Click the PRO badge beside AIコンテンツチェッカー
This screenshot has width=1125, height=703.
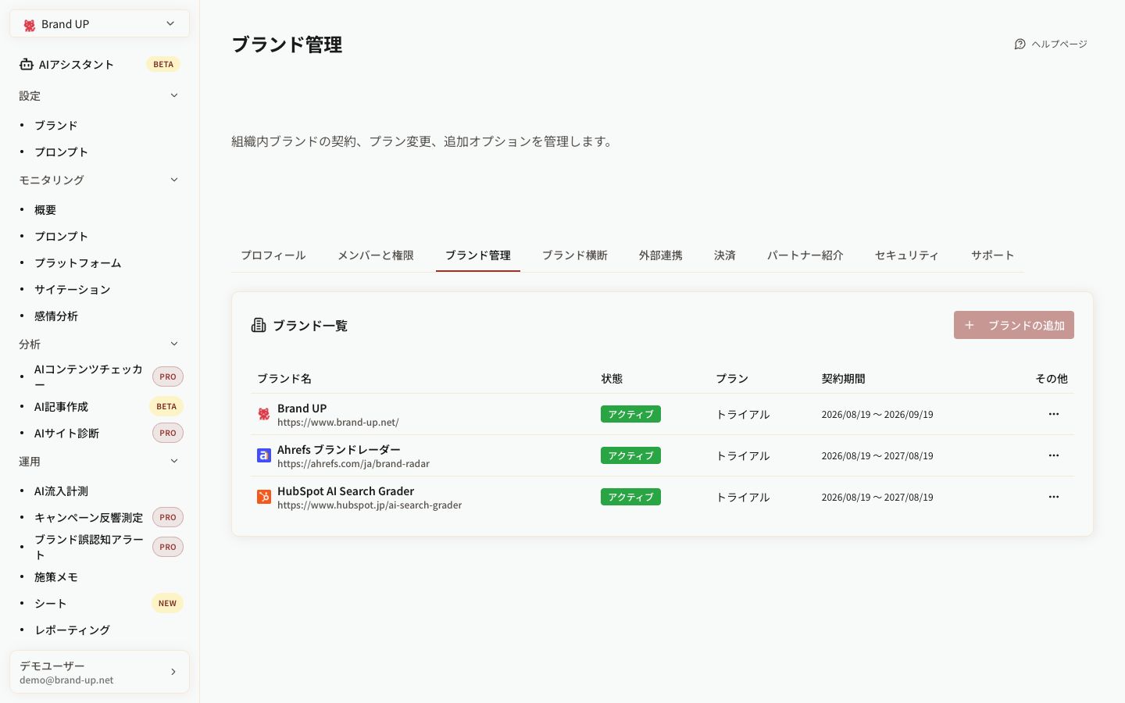coord(168,376)
